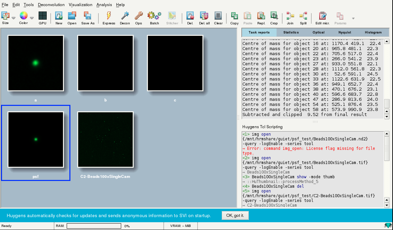Click the Params icon
The width and height of the screenshot is (393, 230).
pyautogui.click(x=340, y=16)
